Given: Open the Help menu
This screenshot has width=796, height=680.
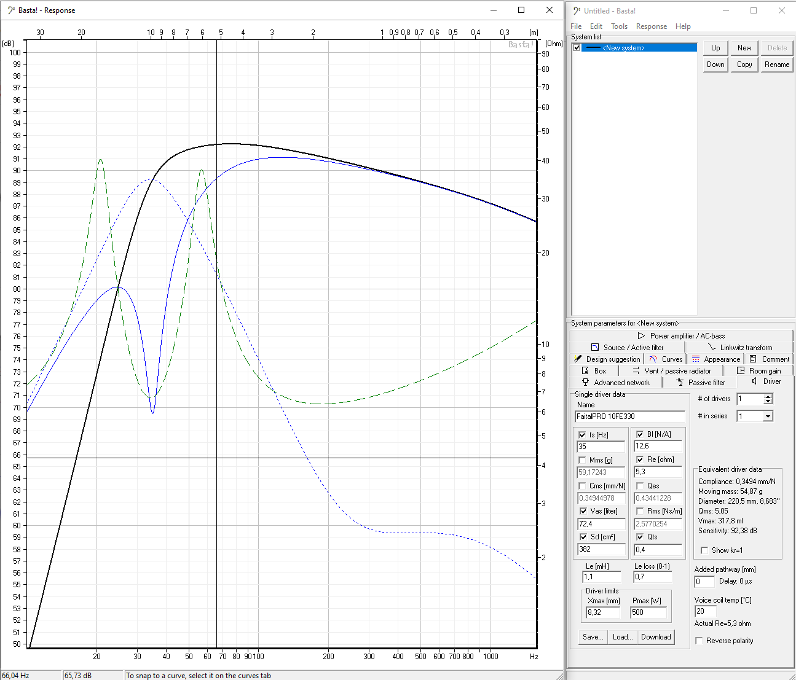Looking at the screenshot, I should (683, 26).
